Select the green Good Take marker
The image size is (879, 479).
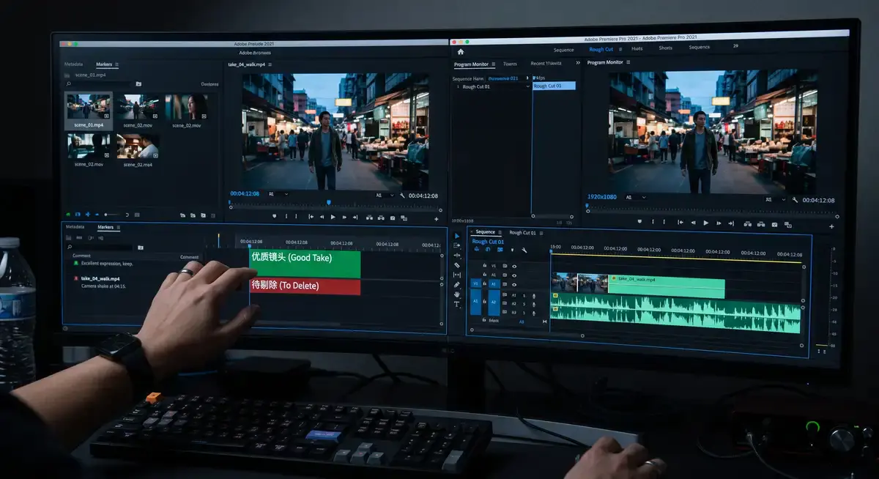(x=305, y=264)
